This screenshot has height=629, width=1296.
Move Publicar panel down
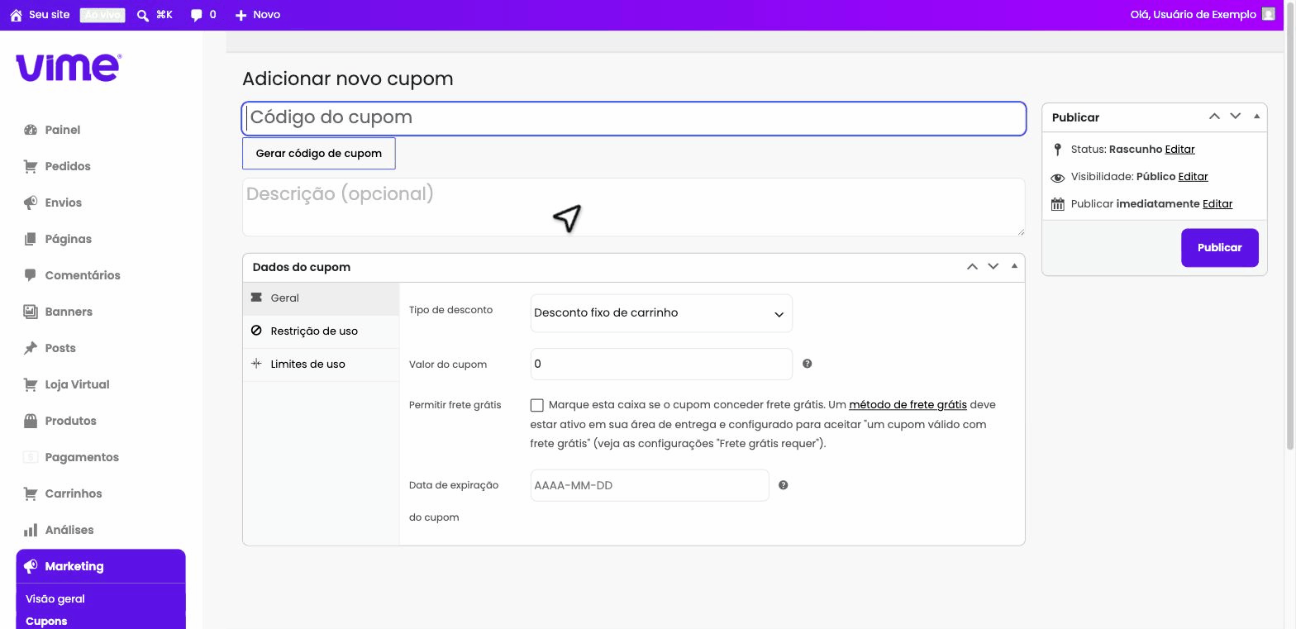click(x=1236, y=117)
